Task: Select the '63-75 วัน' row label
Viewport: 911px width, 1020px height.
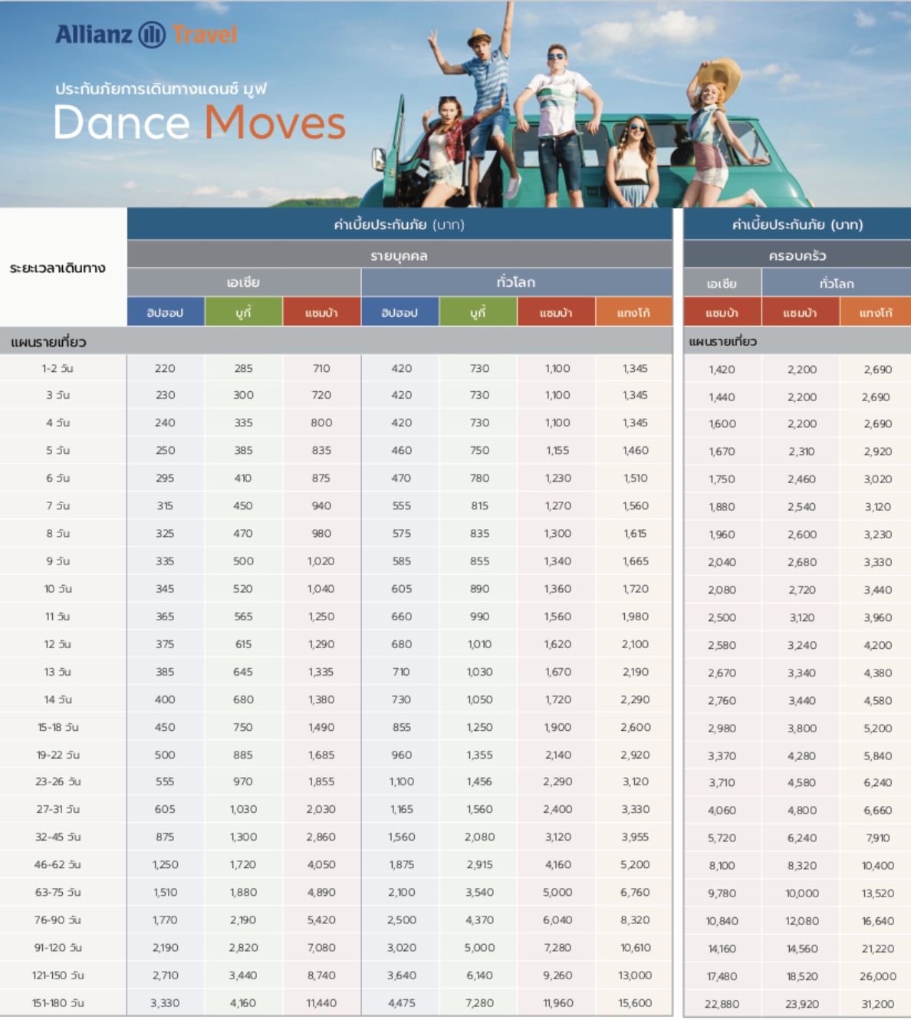Action: (58, 892)
